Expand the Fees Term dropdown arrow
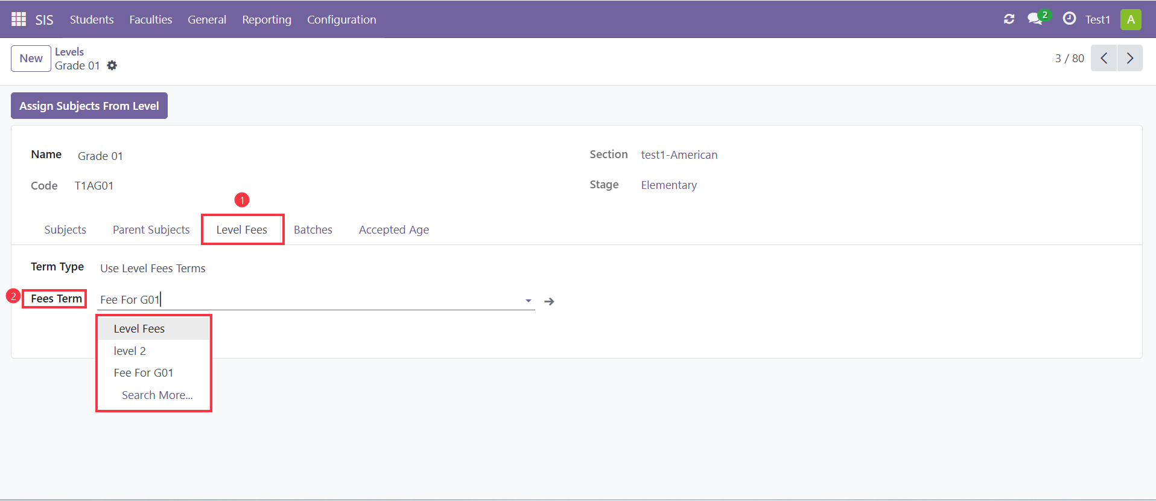 tap(528, 301)
